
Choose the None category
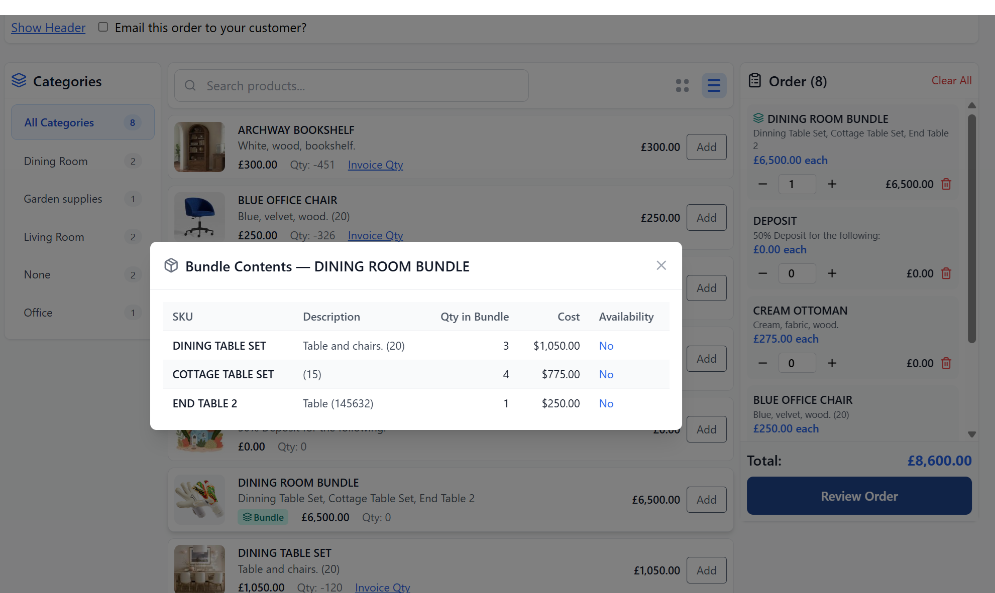point(83,274)
